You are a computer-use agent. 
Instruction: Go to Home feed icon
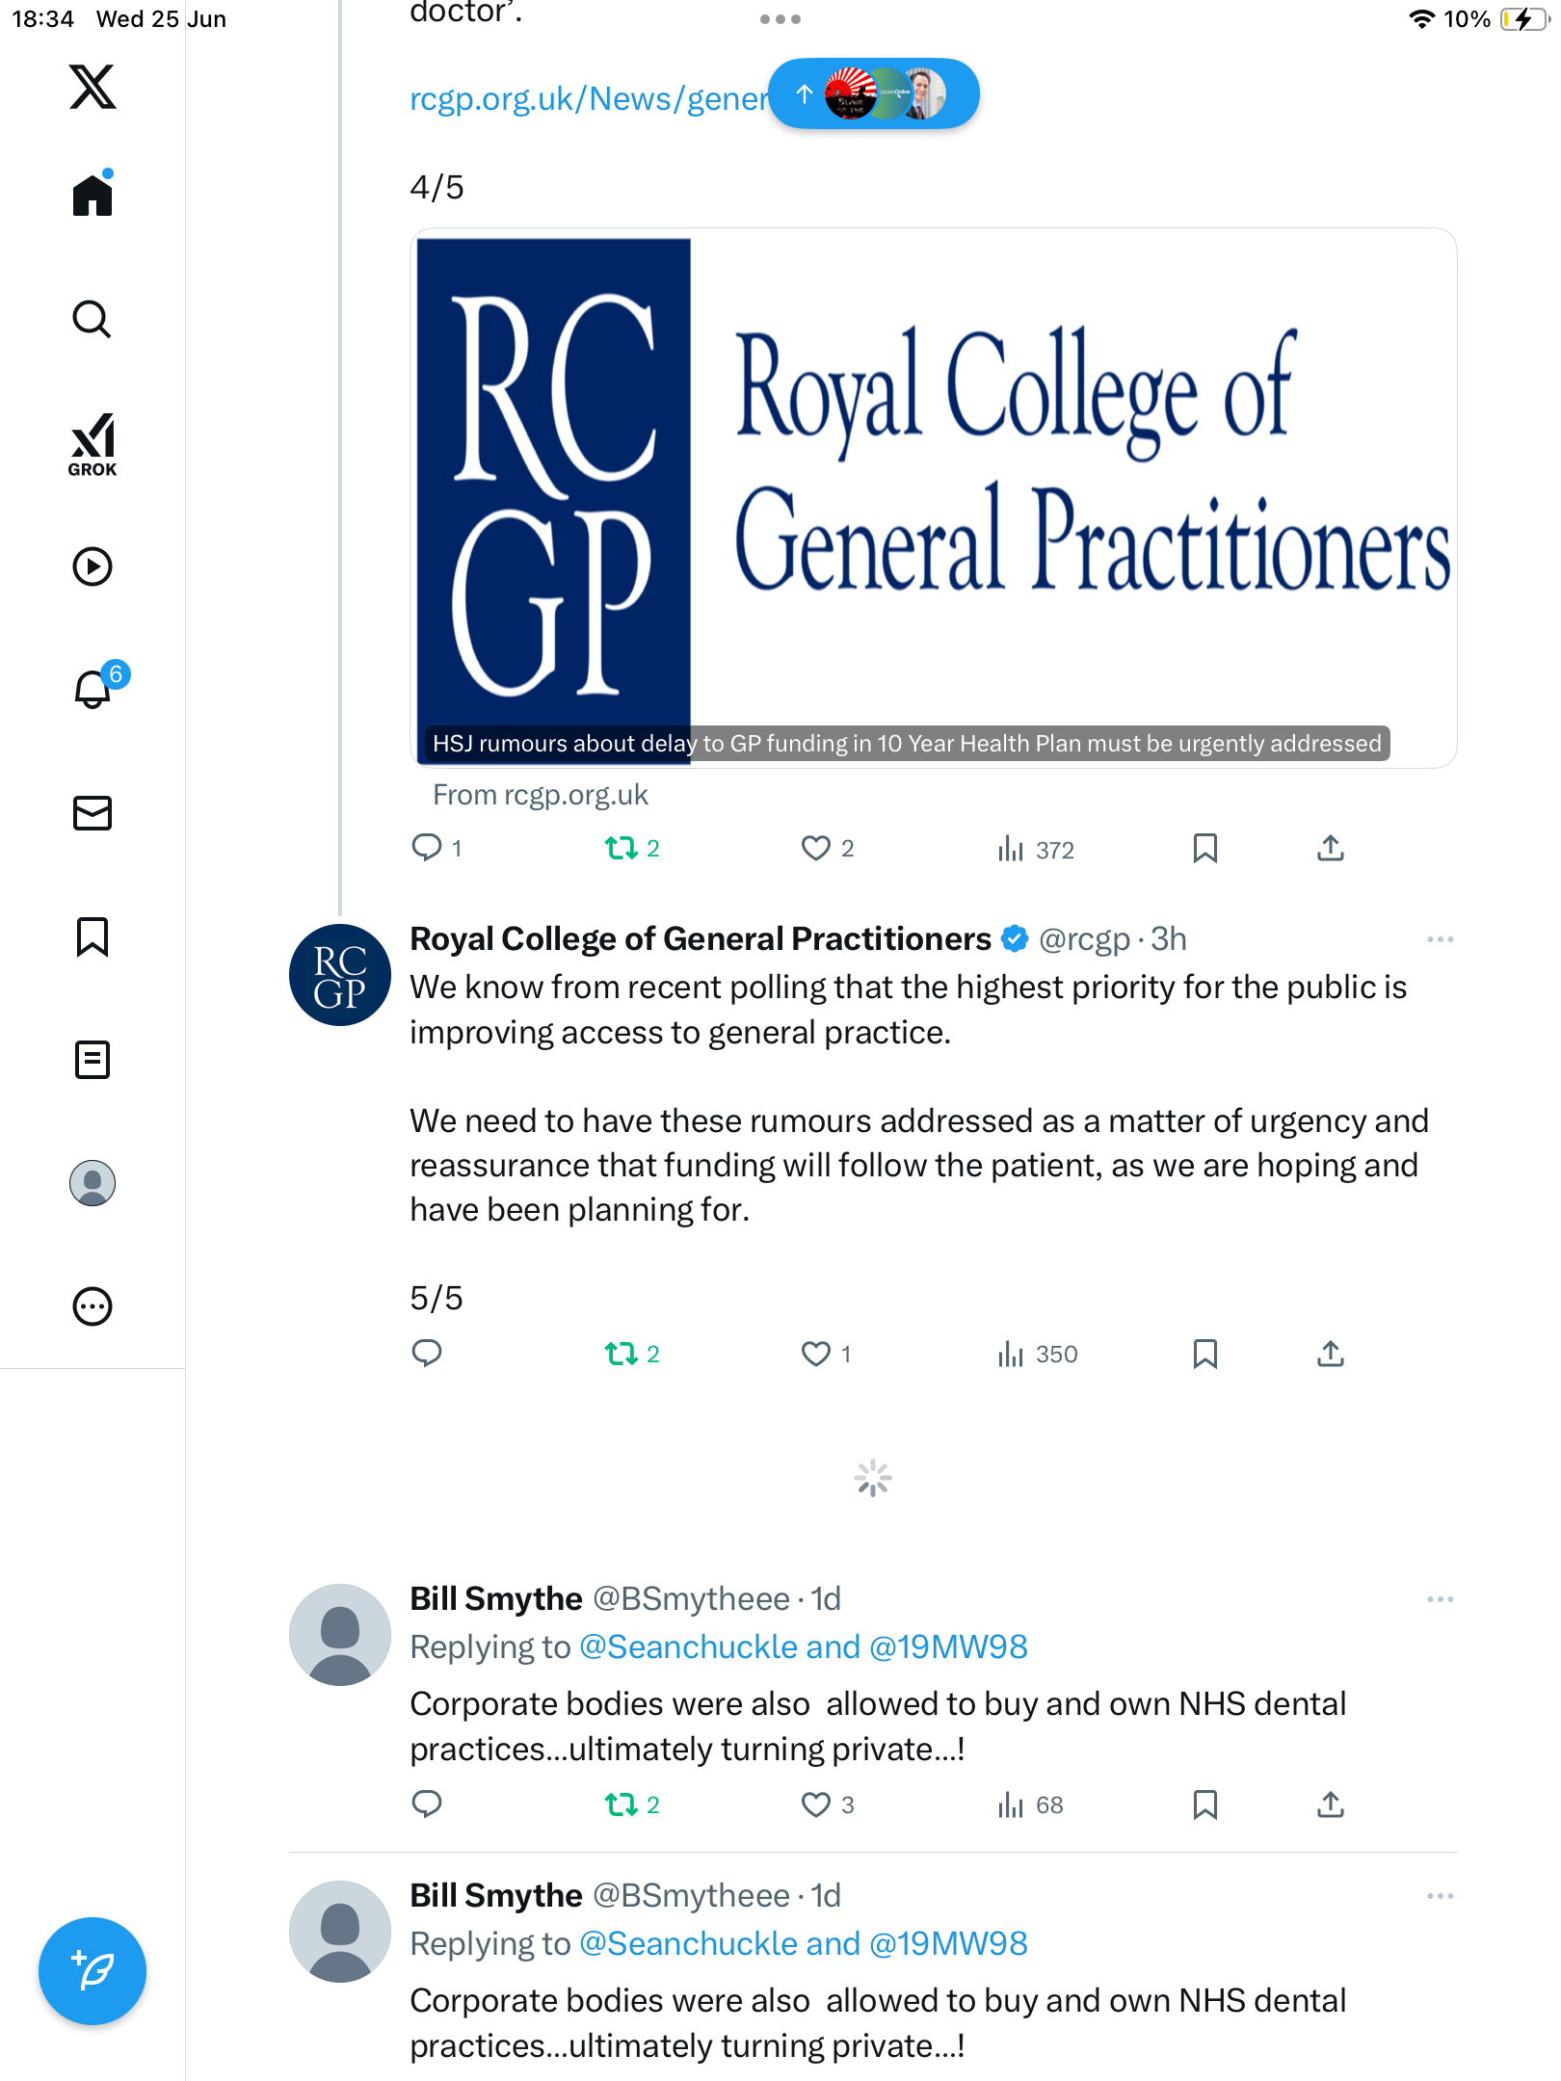coord(93,194)
